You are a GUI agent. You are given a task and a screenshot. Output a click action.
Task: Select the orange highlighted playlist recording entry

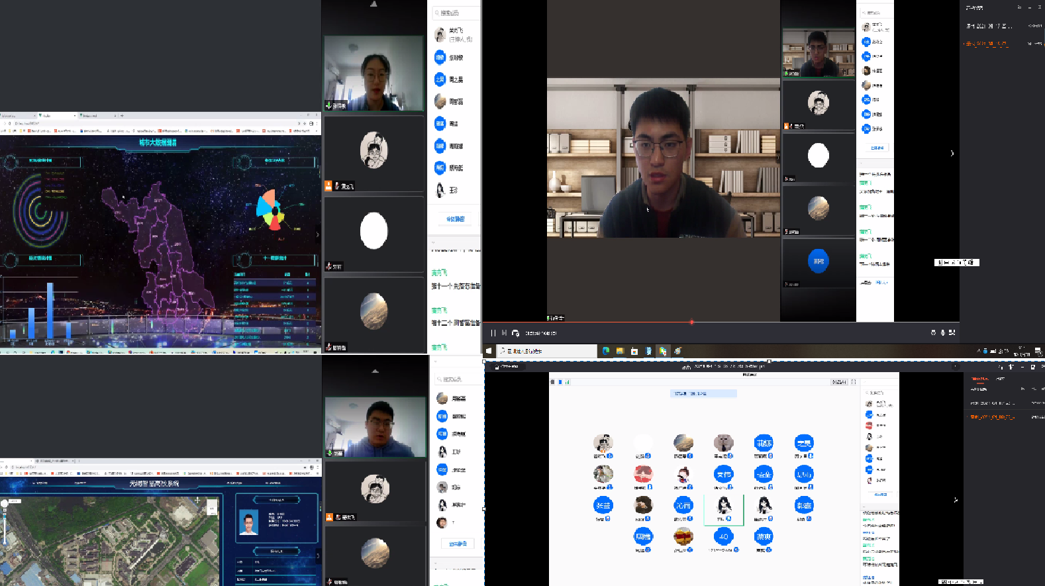987,44
